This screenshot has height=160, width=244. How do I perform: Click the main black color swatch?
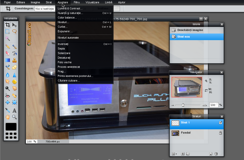(x=11, y=126)
